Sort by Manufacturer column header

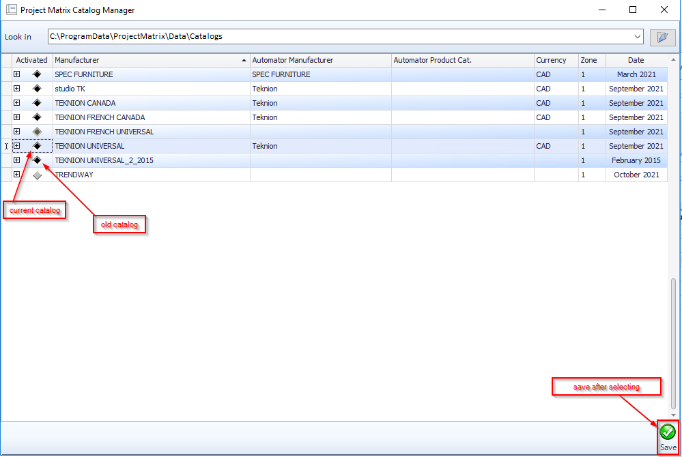(x=150, y=60)
